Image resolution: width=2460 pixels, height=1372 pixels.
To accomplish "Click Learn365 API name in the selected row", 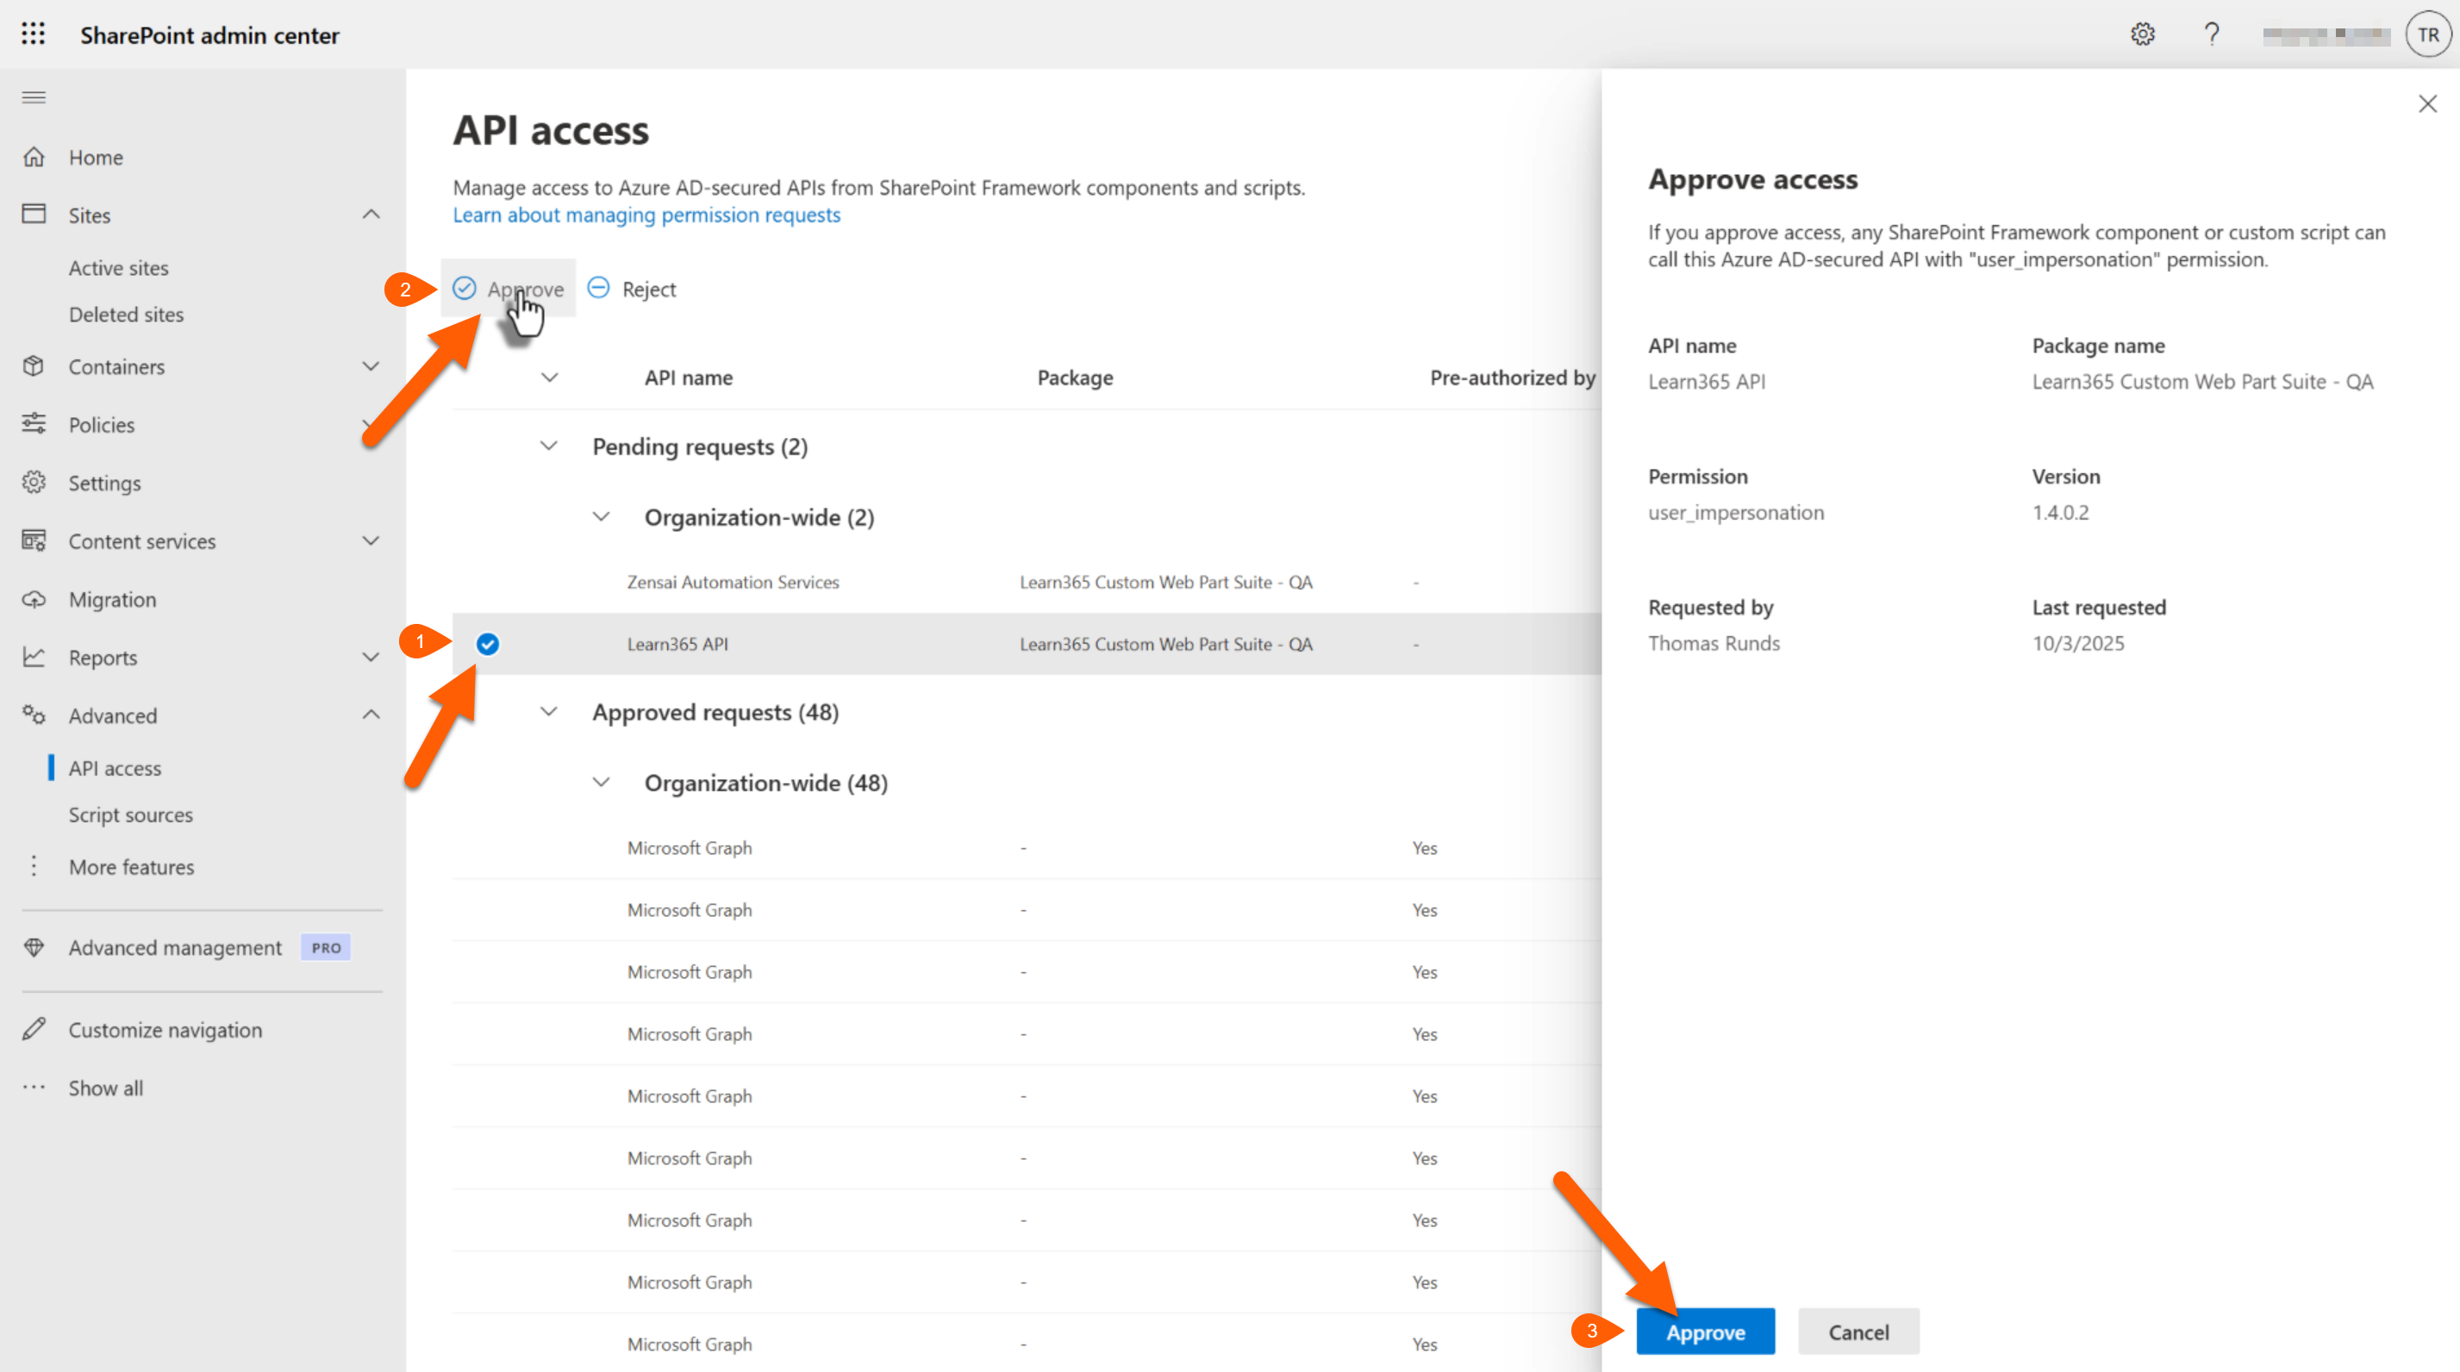I will (x=677, y=645).
